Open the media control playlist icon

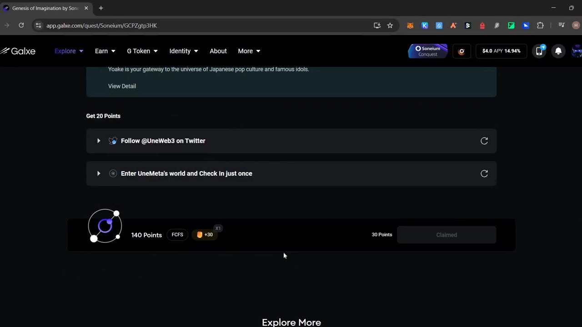click(x=562, y=25)
